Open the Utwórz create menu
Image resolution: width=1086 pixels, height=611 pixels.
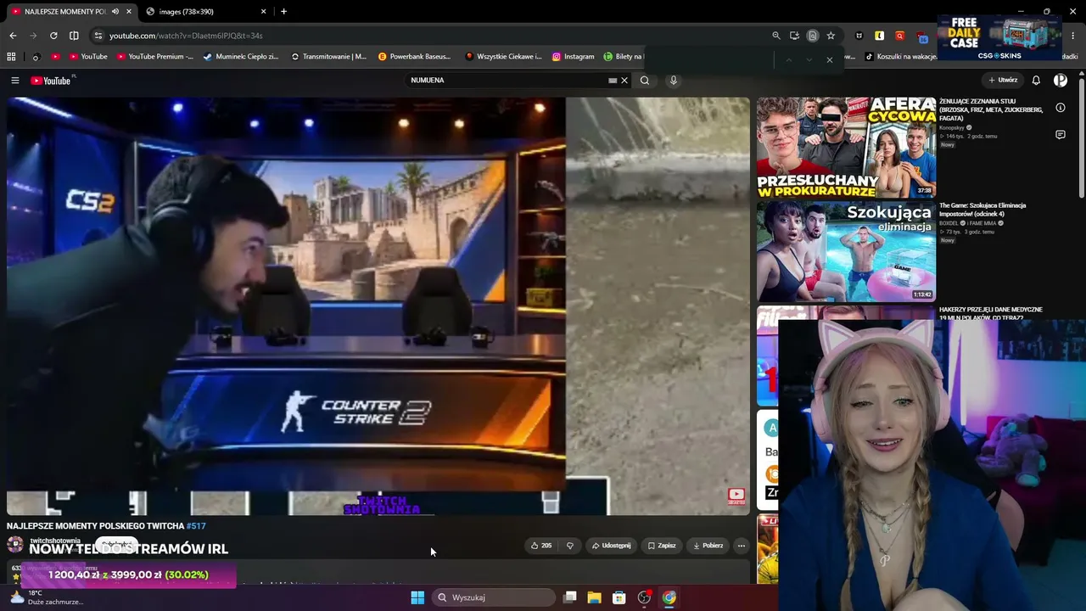tap(1003, 81)
